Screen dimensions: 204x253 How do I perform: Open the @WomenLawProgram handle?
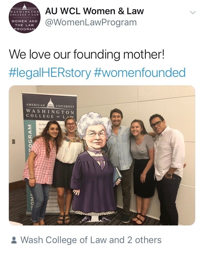point(91,22)
